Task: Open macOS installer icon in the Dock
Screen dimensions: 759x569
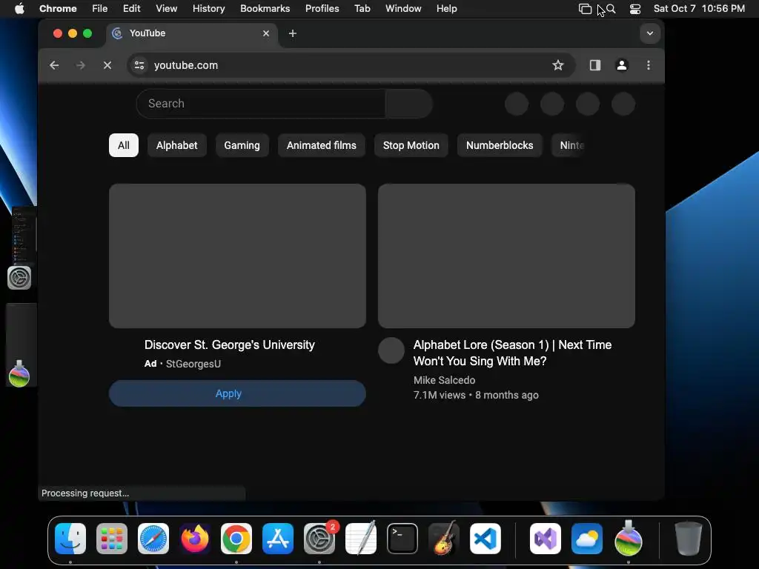Action: pyautogui.click(x=629, y=538)
